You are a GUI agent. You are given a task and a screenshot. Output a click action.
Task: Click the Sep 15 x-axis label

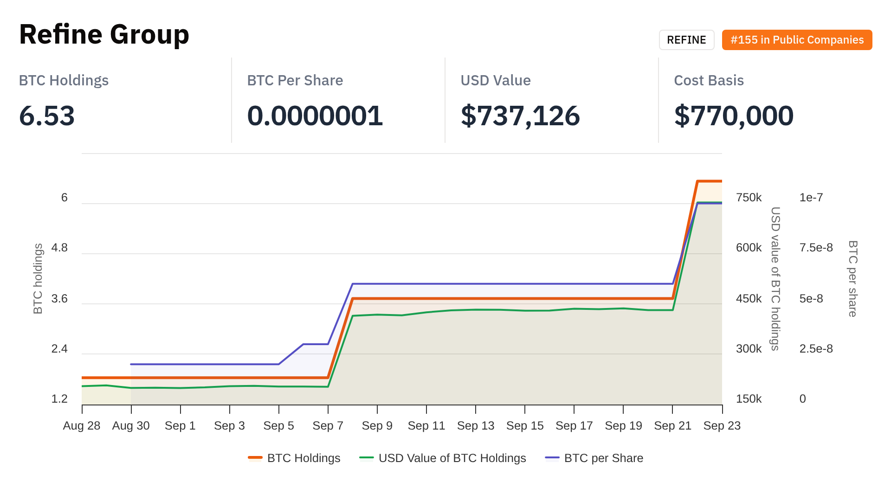tap(525, 425)
